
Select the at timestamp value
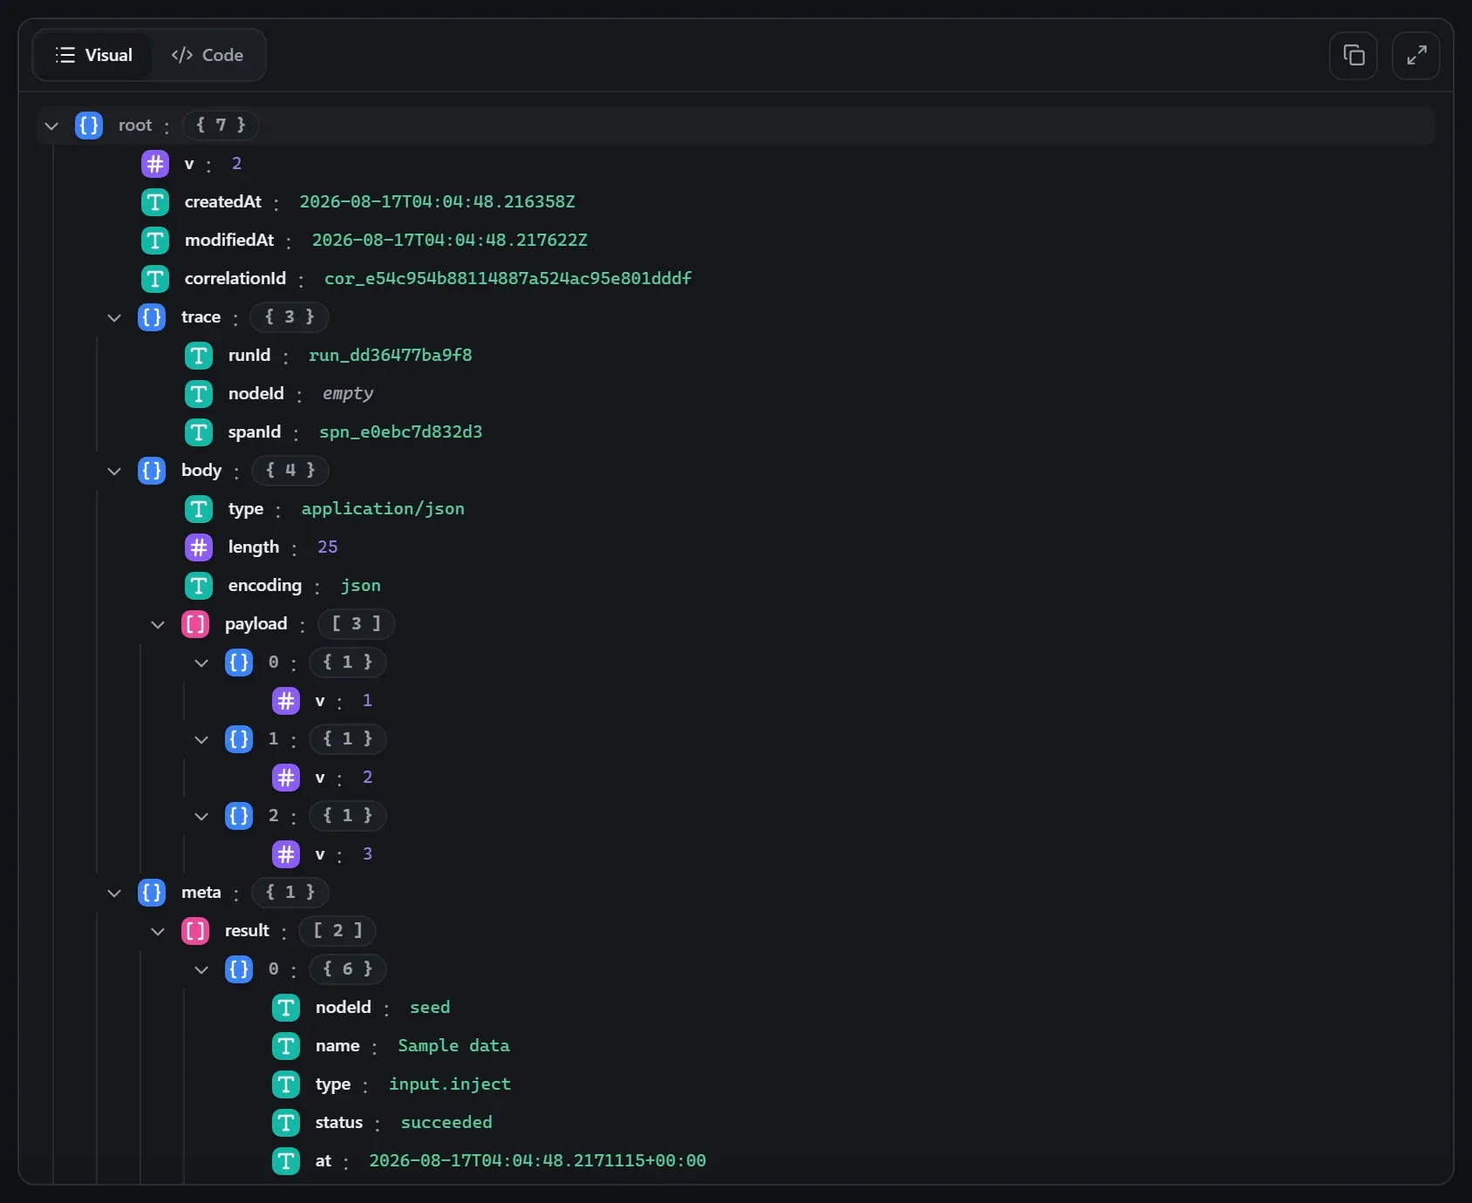tap(538, 1161)
